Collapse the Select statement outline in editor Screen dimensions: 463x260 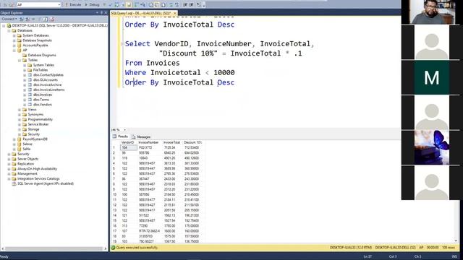122,44
